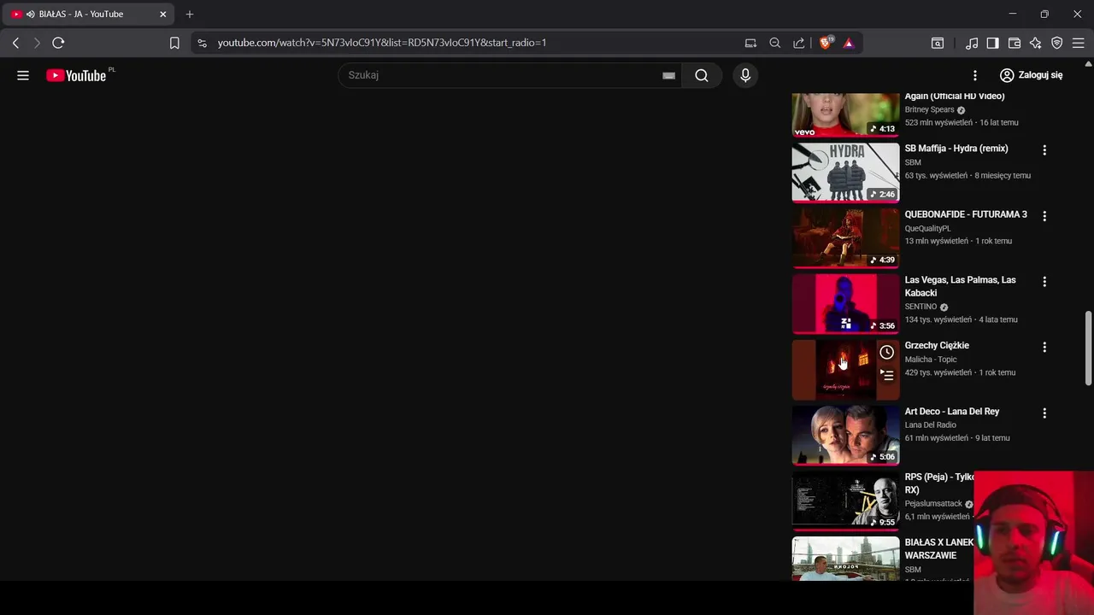Click the Lana Del Radio channel name

(930, 425)
